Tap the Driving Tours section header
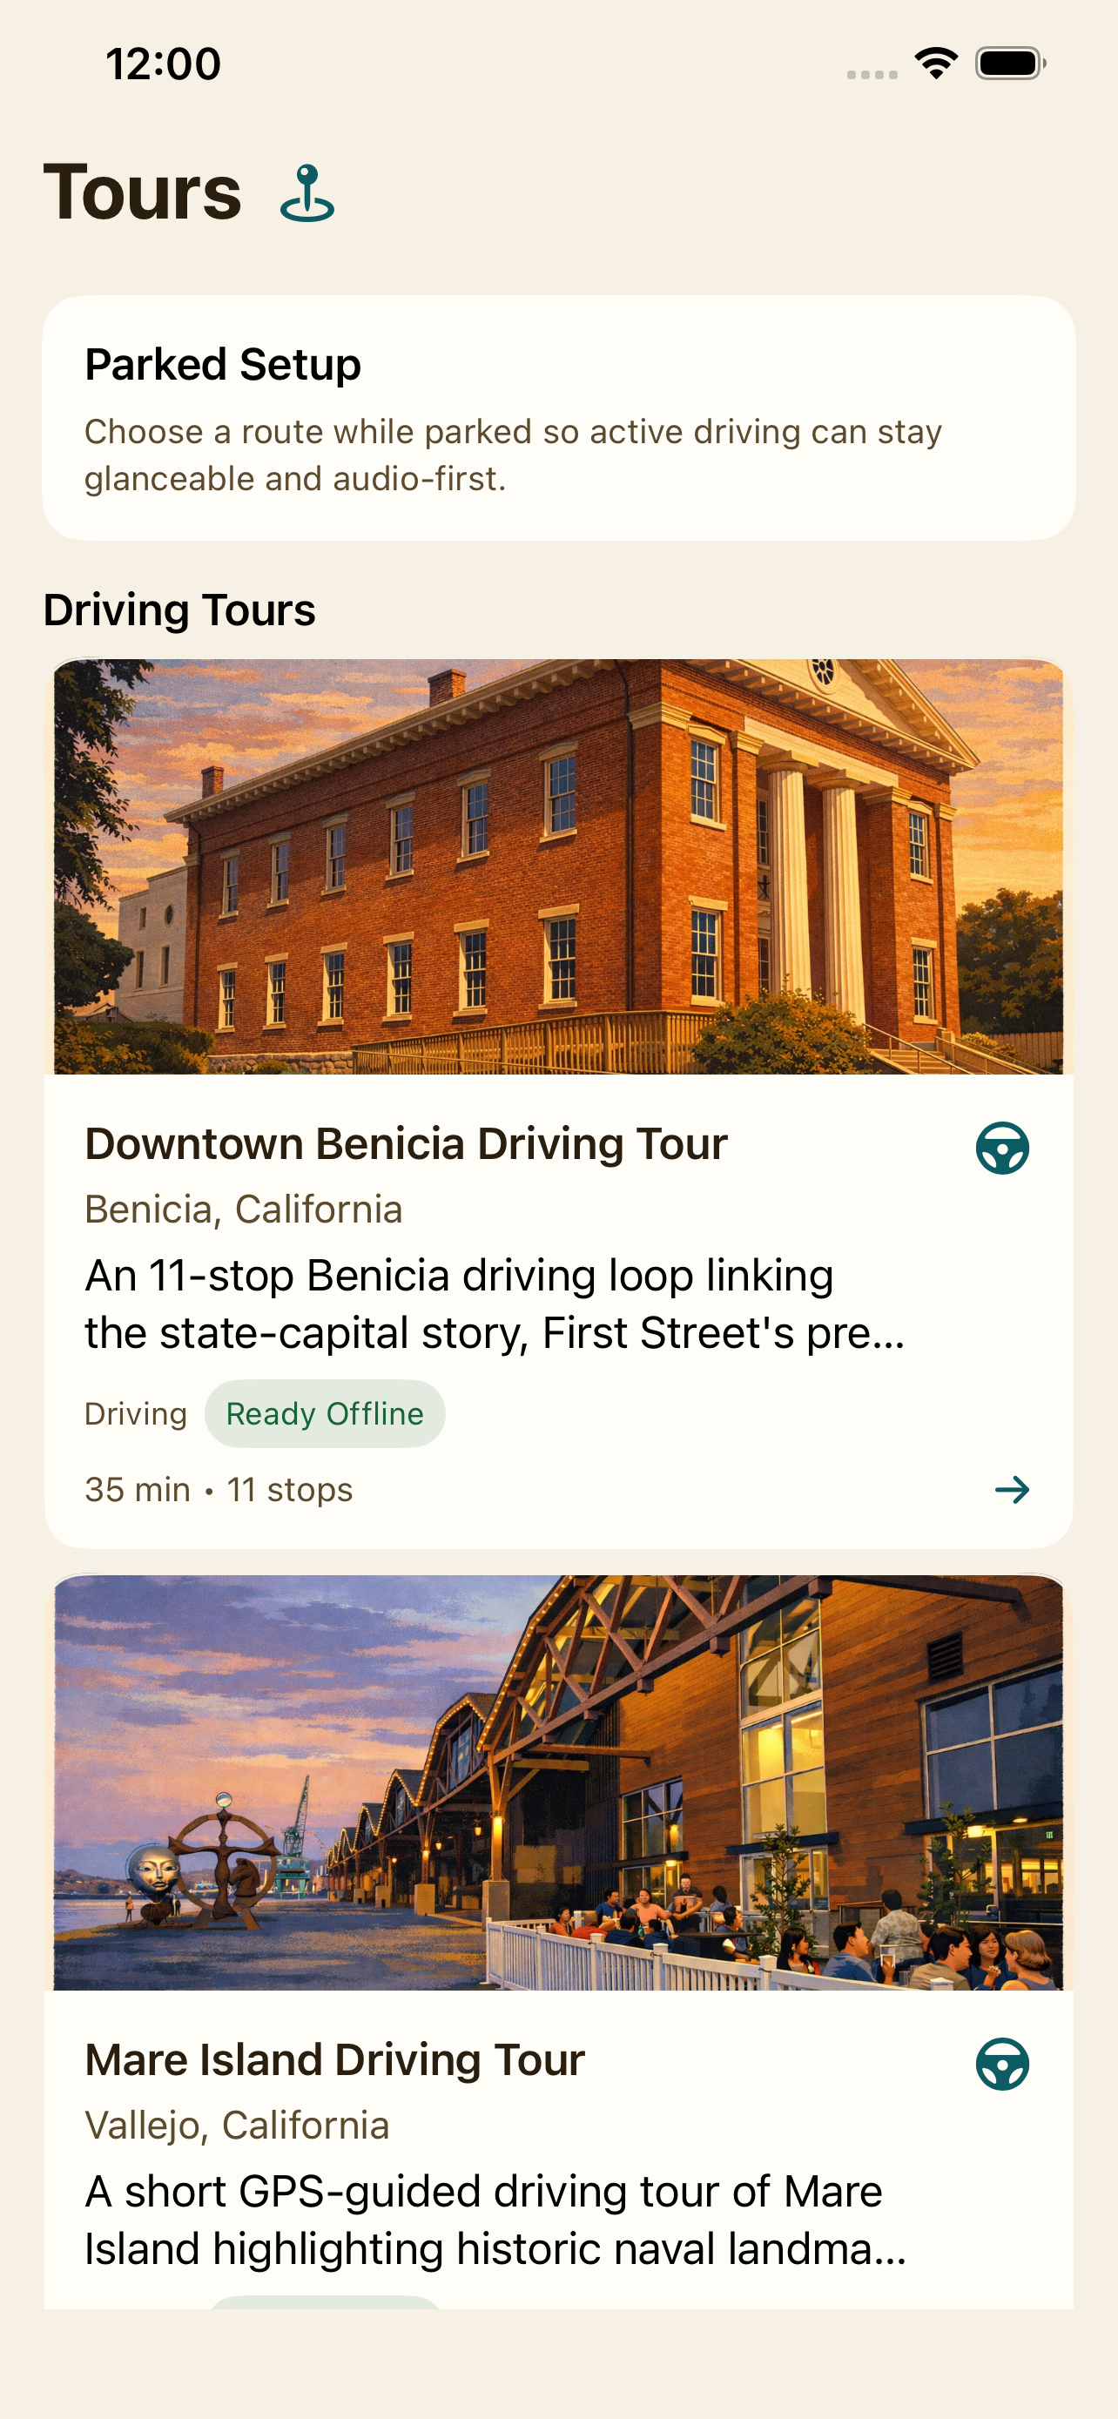Image resolution: width=1118 pixels, height=2419 pixels. click(179, 610)
